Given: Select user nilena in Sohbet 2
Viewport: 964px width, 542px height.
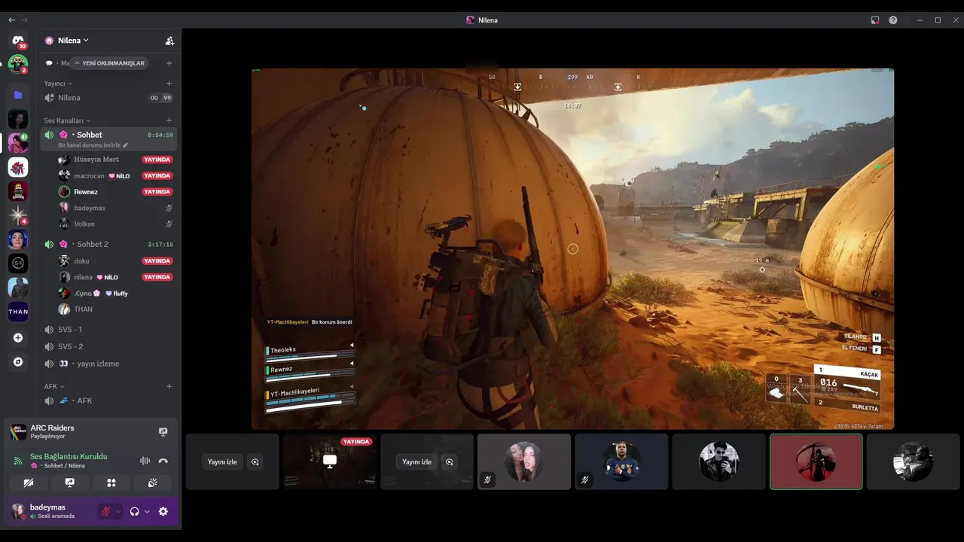Looking at the screenshot, I should [115, 277].
